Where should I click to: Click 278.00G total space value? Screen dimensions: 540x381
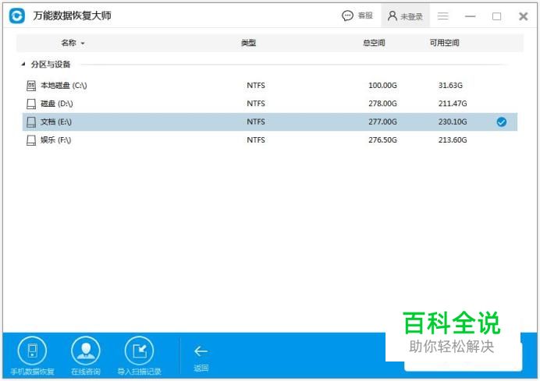coord(382,104)
